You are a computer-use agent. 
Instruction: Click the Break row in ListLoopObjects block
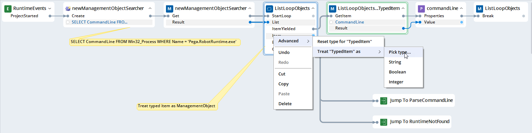click(501, 16)
